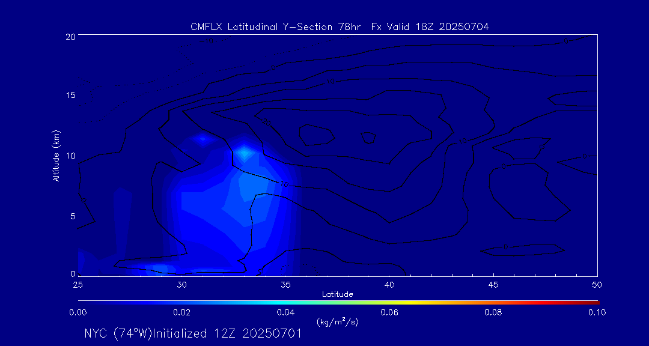Click the yellow section of the colorbar
Viewport: 649px width, 346px height.
pos(410,303)
